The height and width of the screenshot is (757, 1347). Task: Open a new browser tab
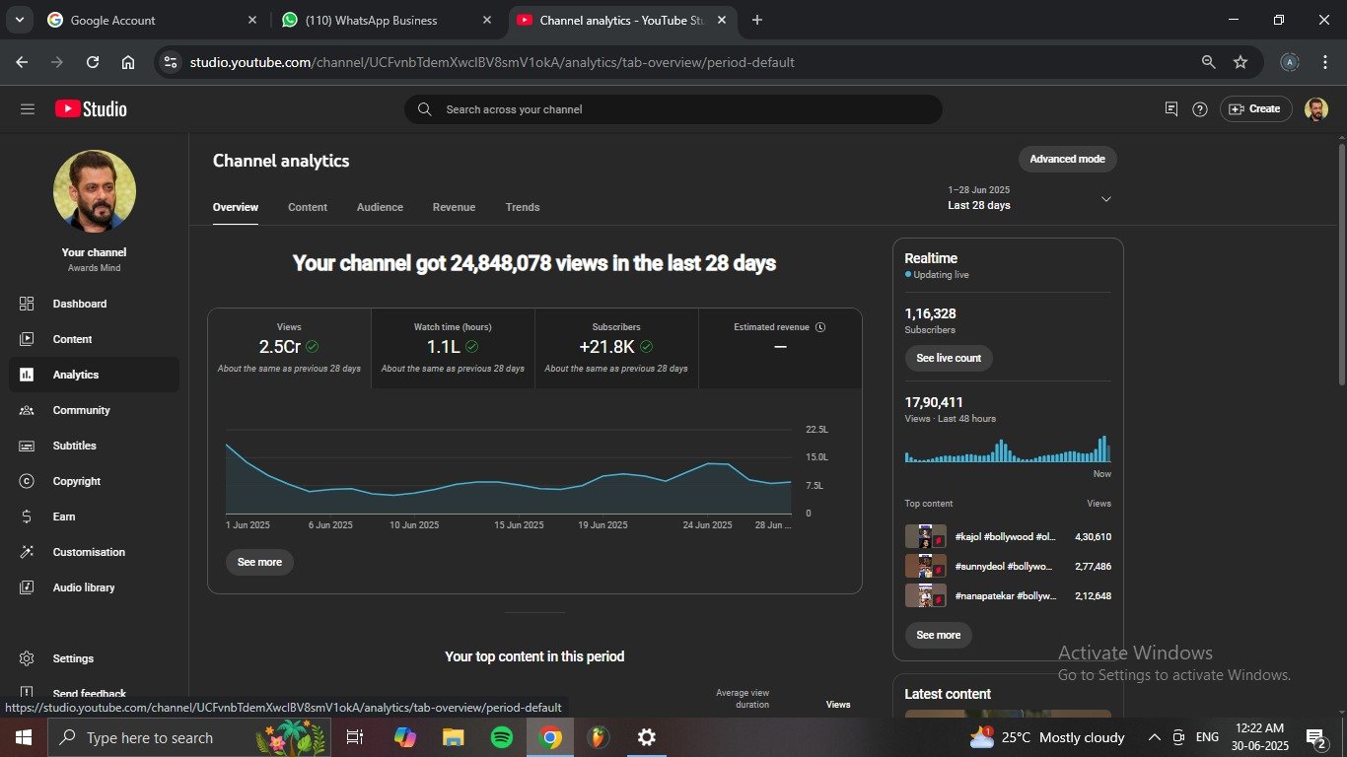tap(756, 20)
